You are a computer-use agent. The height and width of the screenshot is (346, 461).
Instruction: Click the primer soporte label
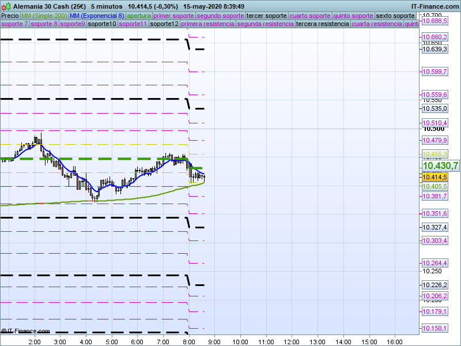click(x=173, y=16)
